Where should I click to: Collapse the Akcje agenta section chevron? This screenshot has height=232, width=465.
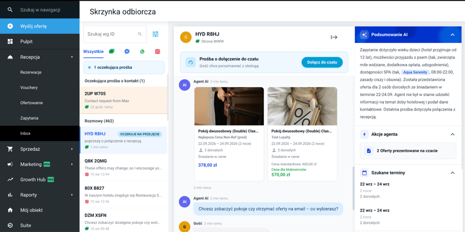452,134
